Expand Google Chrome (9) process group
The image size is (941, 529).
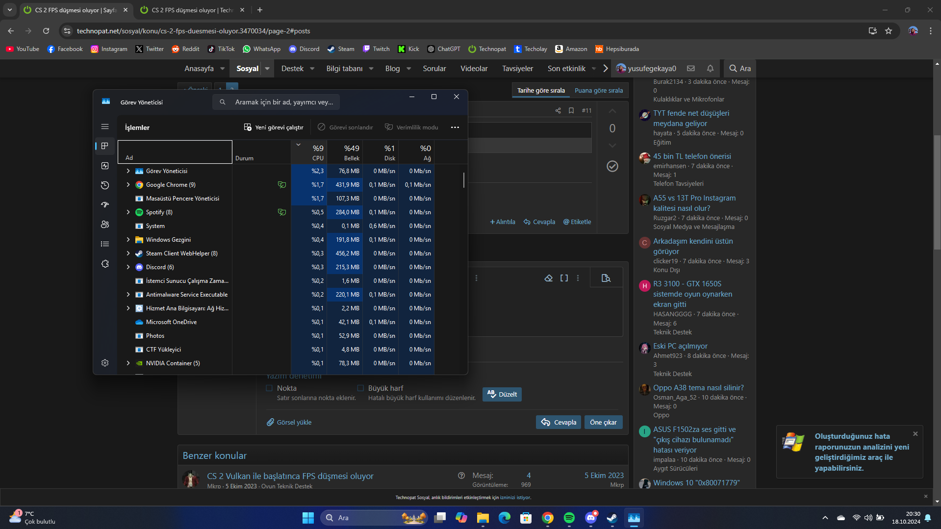pos(128,185)
